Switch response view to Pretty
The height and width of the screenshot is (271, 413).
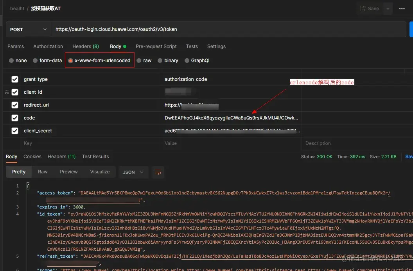pyautogui.click(x=19, y=172)
